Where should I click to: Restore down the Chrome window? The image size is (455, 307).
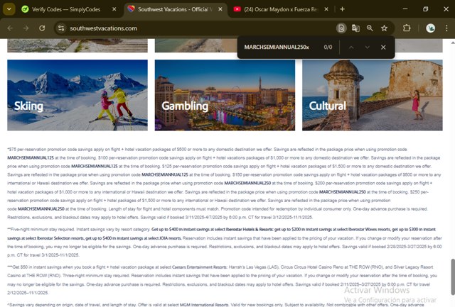(x=425, y=9)
